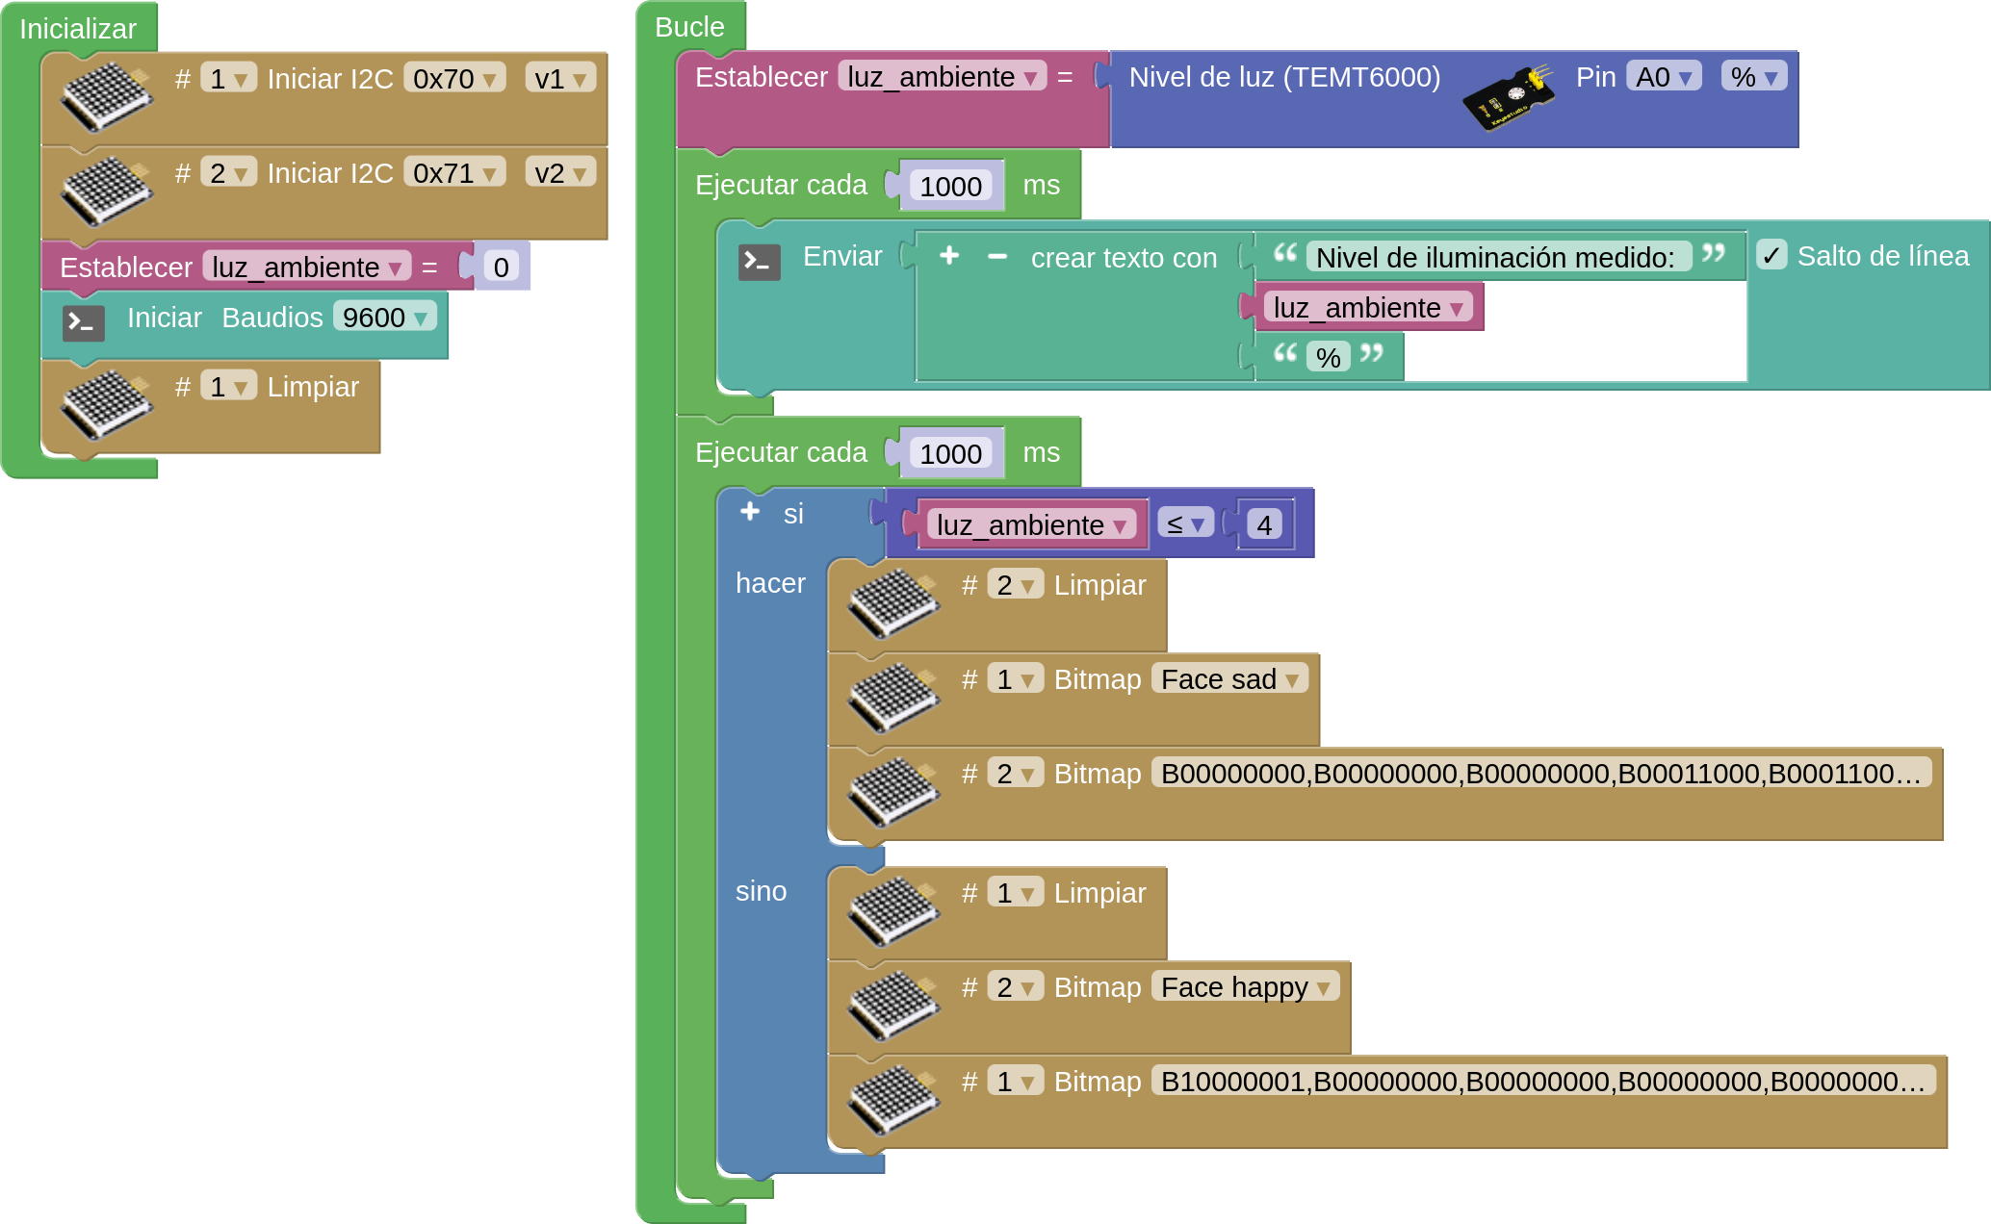Select the Bucle block header

(689, 27)
